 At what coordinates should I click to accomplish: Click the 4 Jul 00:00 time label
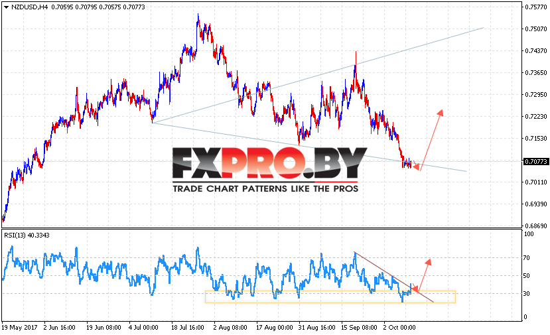click(x=143, y=328)
